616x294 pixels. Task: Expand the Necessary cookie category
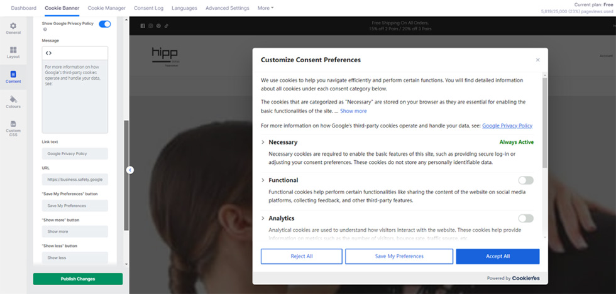[263, 143]
